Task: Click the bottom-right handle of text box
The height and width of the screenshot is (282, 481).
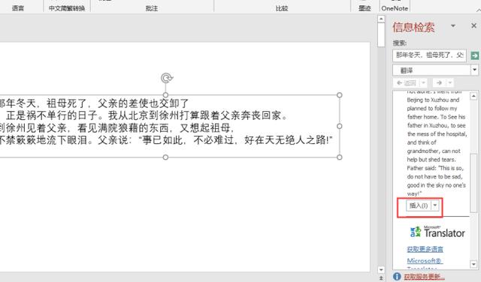Action: [339, 157]
